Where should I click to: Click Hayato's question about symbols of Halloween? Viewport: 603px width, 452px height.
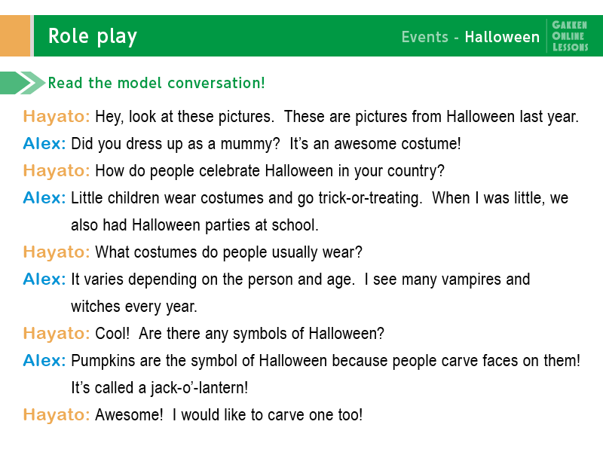point(239,334)
